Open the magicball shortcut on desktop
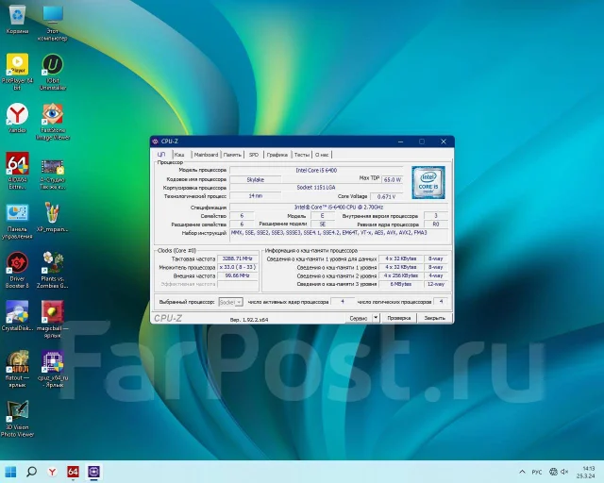604x483 pixels. point(53,320)
